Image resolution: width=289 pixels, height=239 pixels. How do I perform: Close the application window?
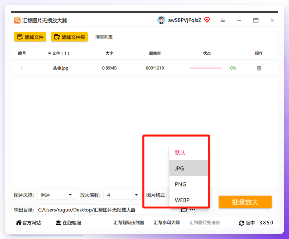pyautogui.click(x=272, y=20)
